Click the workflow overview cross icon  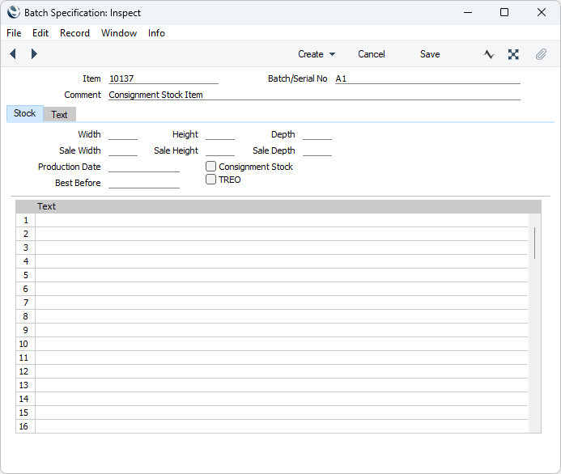[x=513, y=54]
